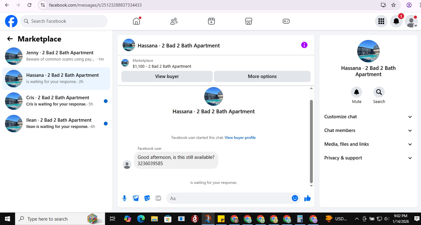The width and height of the screenshot is (421, 225).
Task: Click the site information icon in address bar
Action: [x=43, y=5]
